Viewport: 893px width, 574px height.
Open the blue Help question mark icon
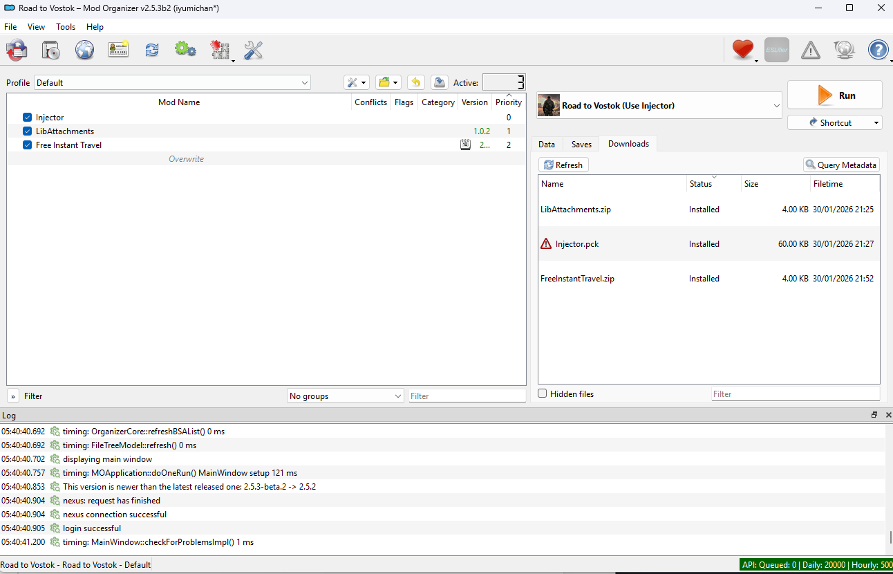pos(878,50)
